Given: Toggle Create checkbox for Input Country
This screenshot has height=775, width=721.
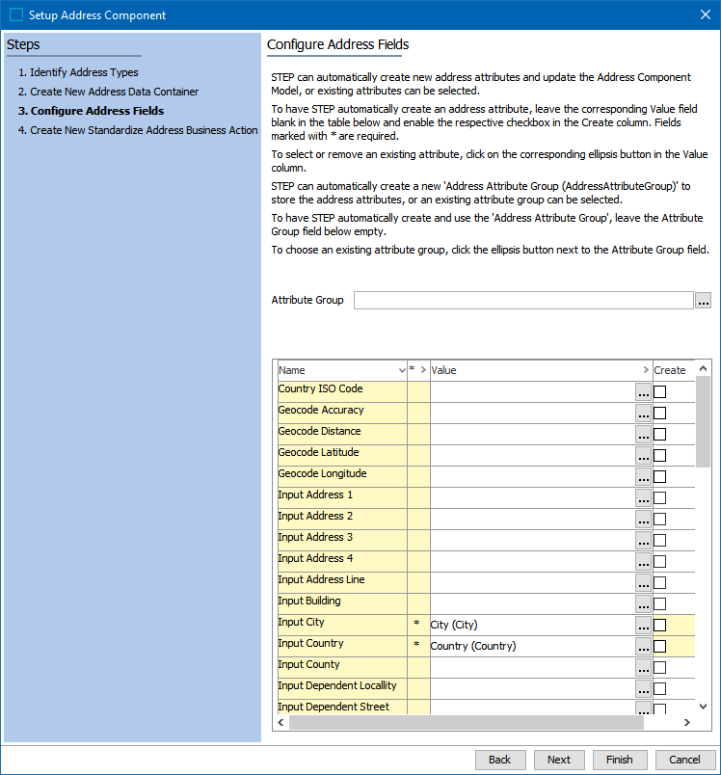Looking at the screenshot, I should (x=659, y=647).
